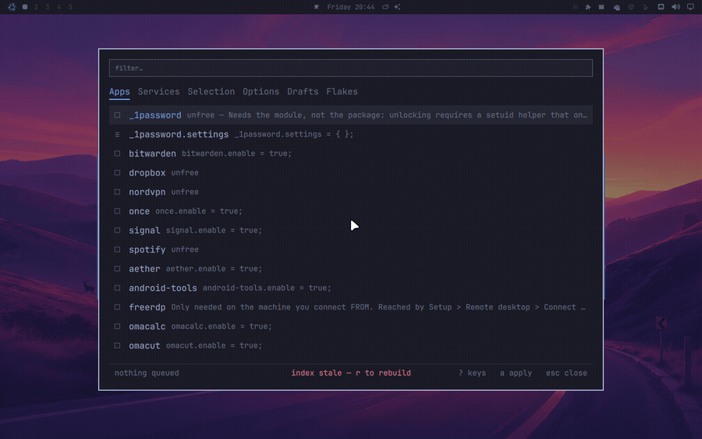This screenshot has width=702, height=439.
Task: Enable the omacut checkbox
Action: [117, 346]
